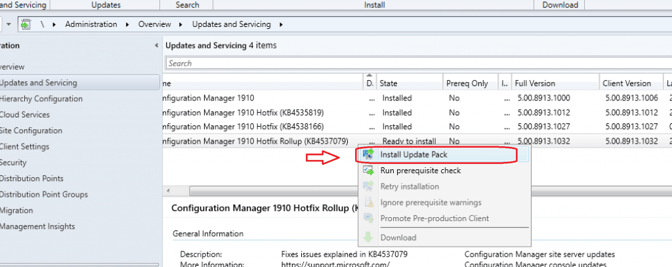Image resolution: width=672 pixels, height=267 pixels.
Task: Select the Hotfix (KB4535819) row
Action: pyautogui.click(x=417, y=113)
